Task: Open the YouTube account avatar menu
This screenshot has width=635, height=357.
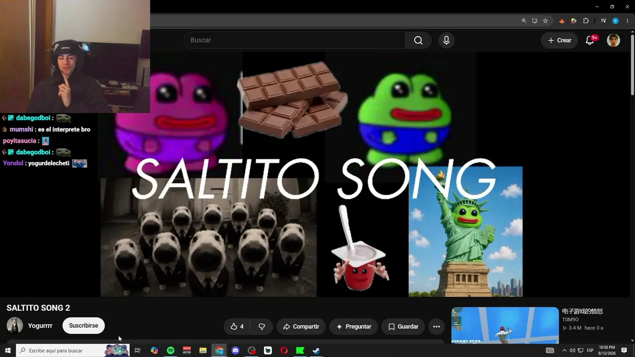Action: point(614,40)
